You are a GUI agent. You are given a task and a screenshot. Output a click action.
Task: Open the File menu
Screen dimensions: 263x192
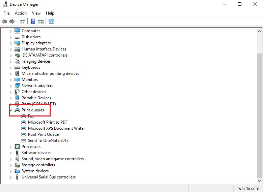pos(6,13)
